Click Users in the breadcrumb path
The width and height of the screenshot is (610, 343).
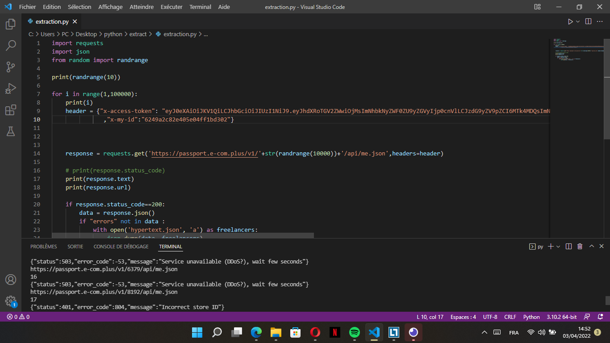[x=48, y=34]
